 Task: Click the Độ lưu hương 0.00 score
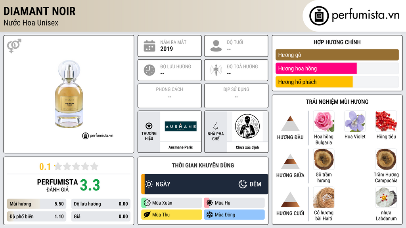101,204
